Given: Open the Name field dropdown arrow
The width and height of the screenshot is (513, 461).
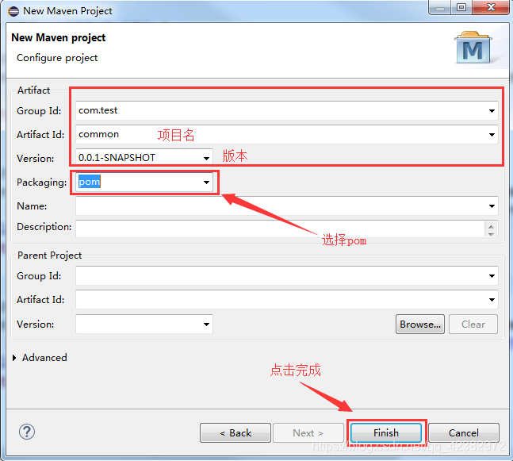Looking at the screenshot, I should click(492, 206).
